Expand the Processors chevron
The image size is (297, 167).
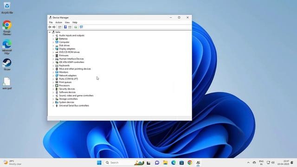[x=53, y=85]
